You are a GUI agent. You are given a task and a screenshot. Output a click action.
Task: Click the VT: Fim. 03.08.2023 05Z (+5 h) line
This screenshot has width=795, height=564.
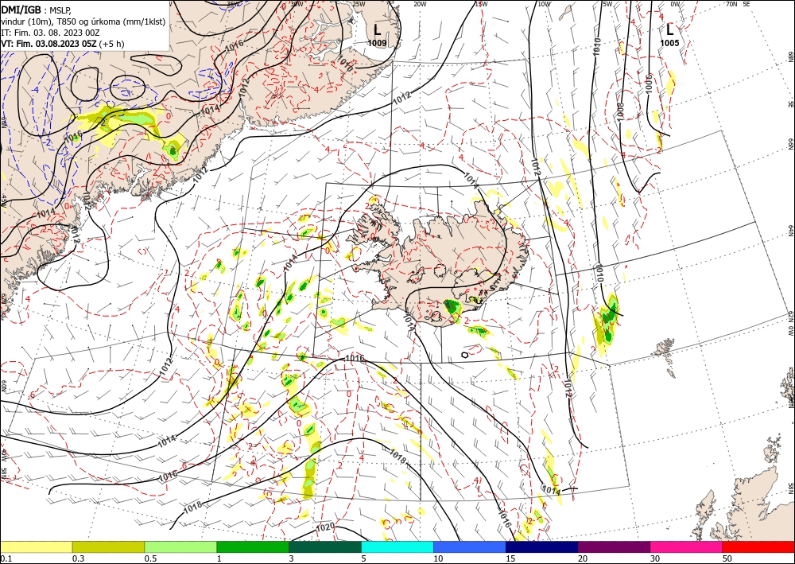point(62,44)
